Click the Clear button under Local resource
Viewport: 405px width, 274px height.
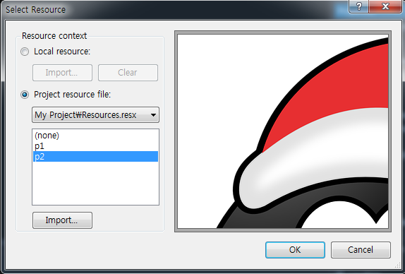[x=128, y=73]
